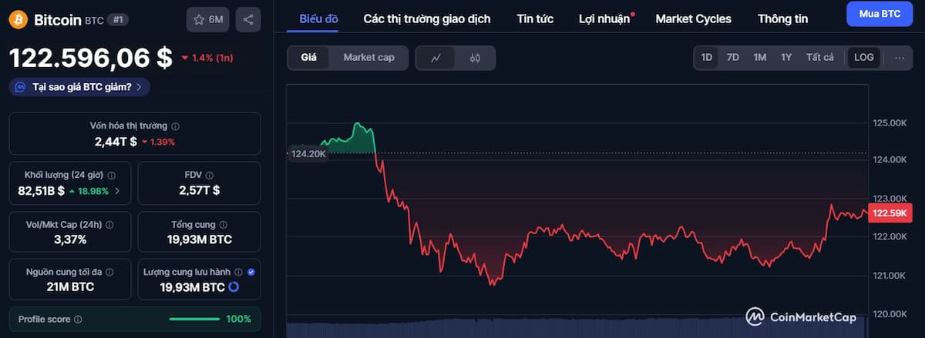This screenshot has height=338, width=925.
Task: Click the share icon next to Bitcoin
Action: tap(248, 19)
